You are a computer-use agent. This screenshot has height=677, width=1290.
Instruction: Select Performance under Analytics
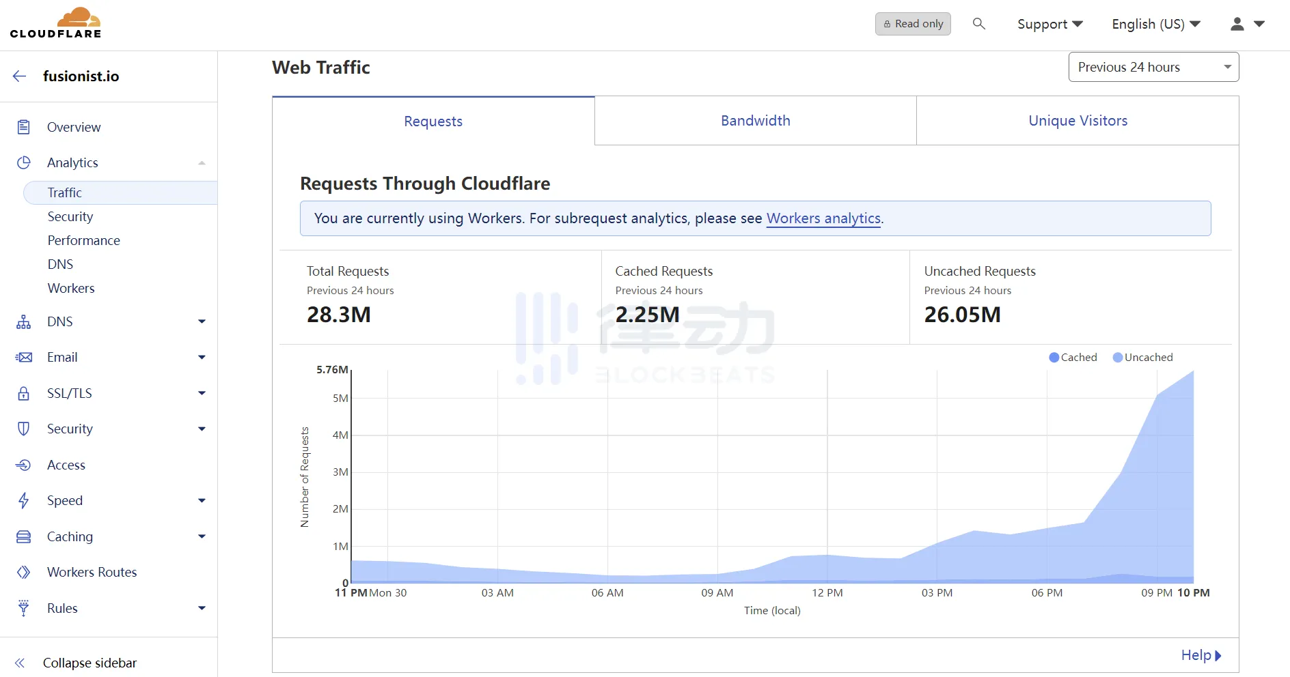[x=83, y=240]
